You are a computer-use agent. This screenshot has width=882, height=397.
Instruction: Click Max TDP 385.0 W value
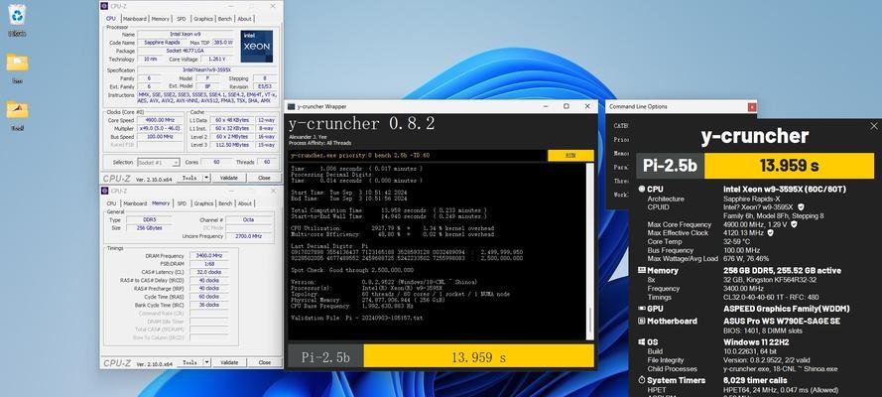[223, 42]
